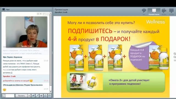Screen dimensions: 176x99
Task: Click the message добавляйте в салаты из овощей
Action: point(16,81)
